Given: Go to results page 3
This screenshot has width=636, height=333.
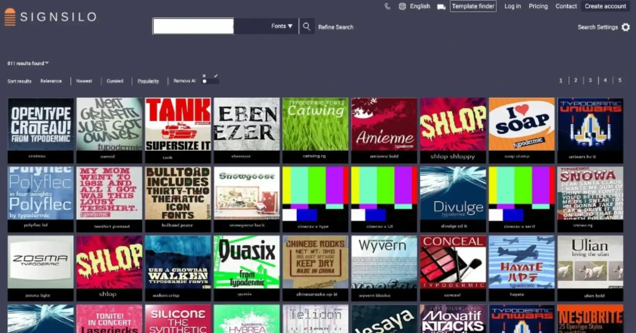Looking at the screenshot, I should tap(590, 80).
